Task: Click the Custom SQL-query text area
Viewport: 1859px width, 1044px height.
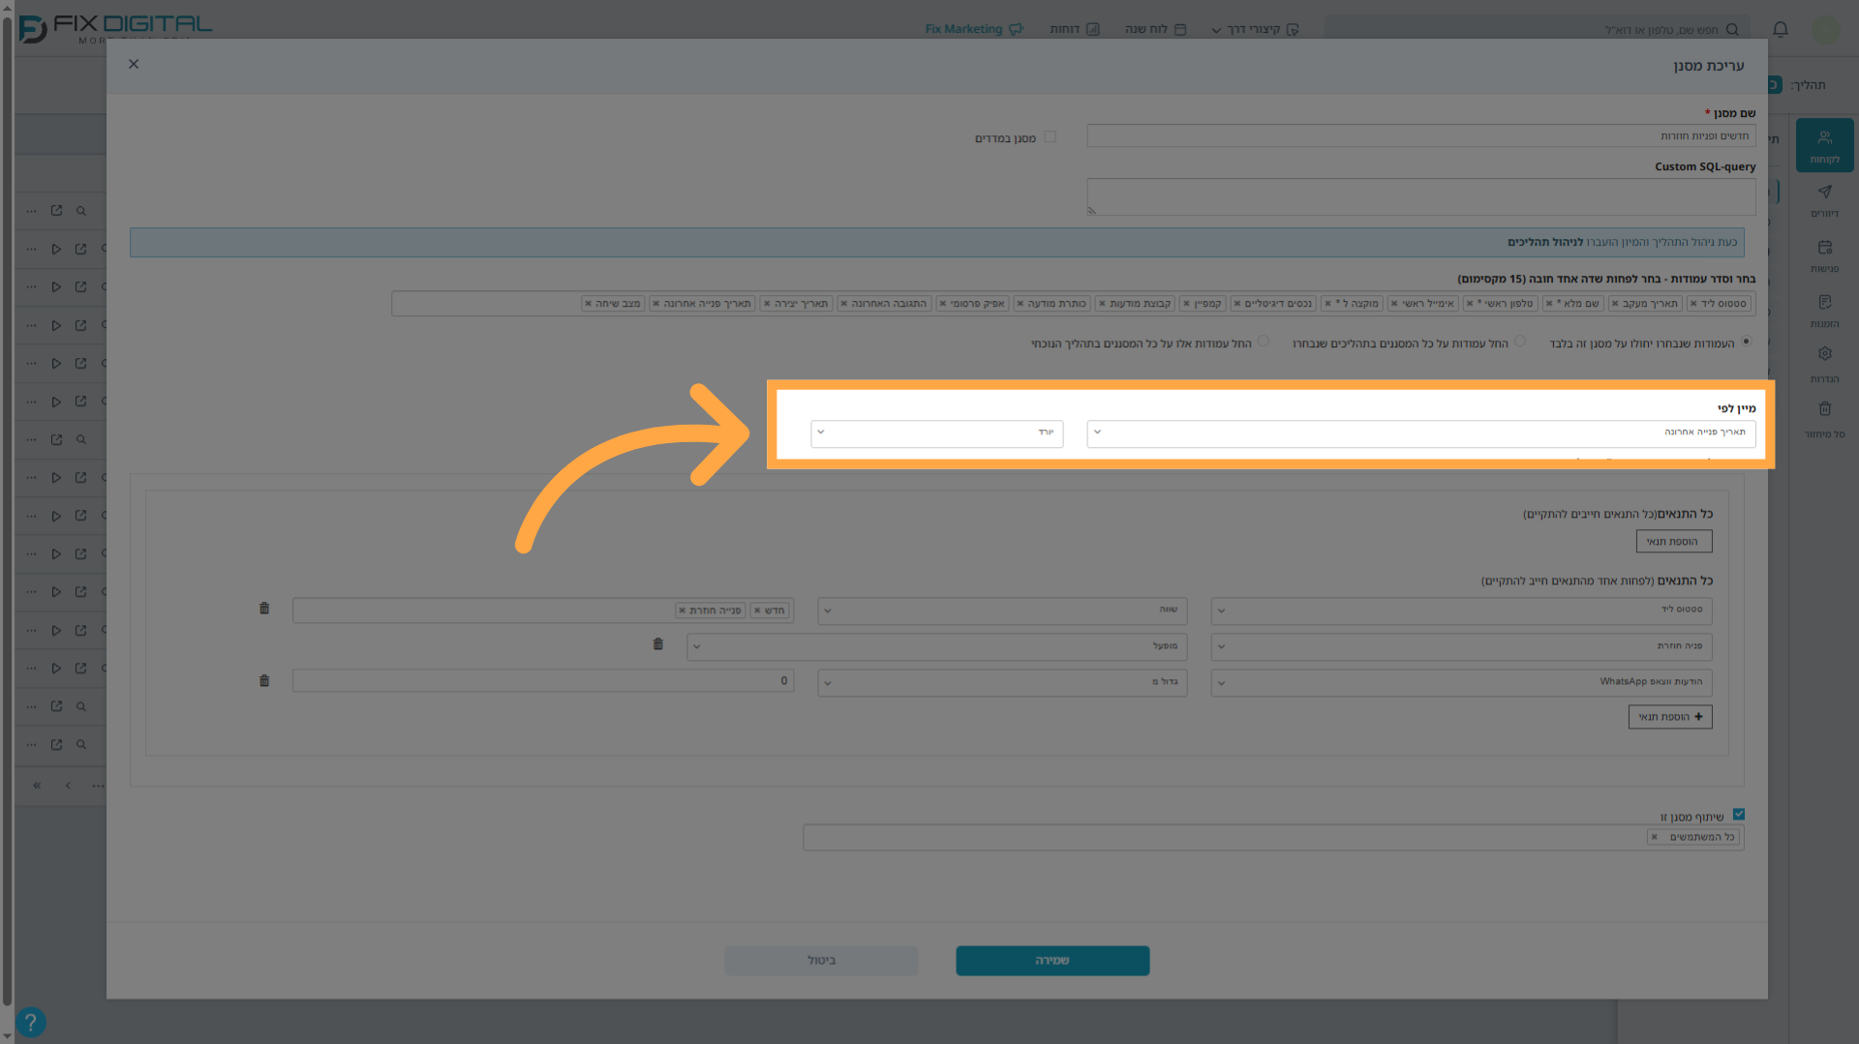Action: point(1421,196)
